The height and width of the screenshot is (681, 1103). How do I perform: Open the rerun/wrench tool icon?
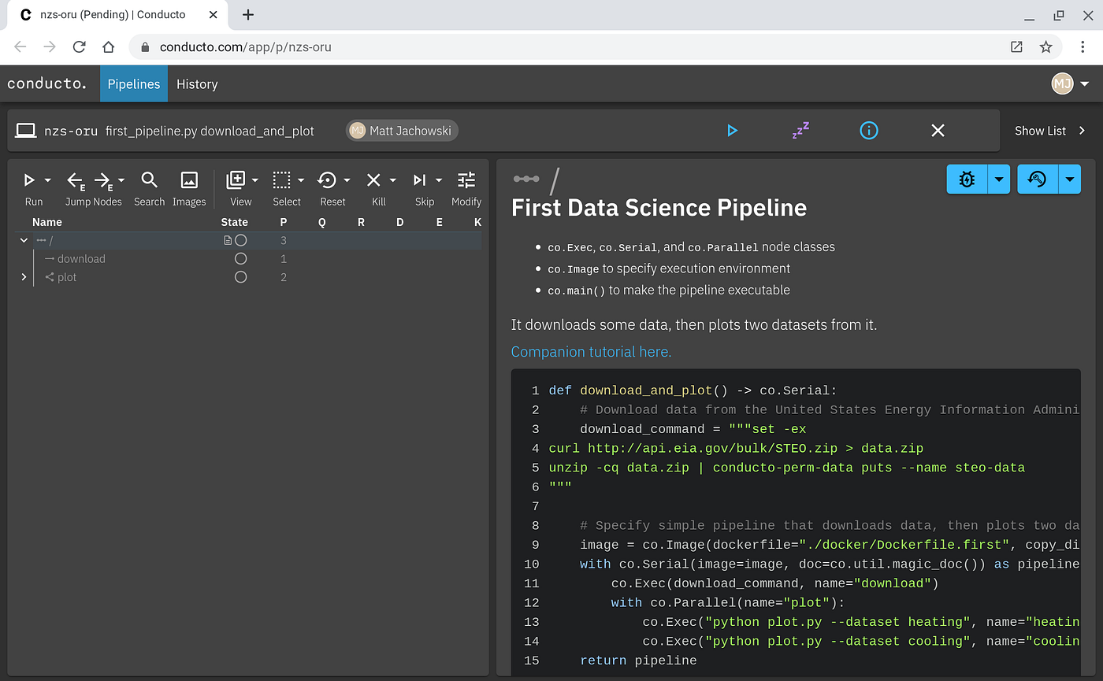1037,179
